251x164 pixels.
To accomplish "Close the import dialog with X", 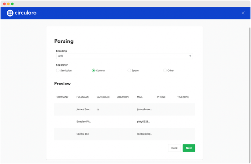I will click(x=243, y=13).
